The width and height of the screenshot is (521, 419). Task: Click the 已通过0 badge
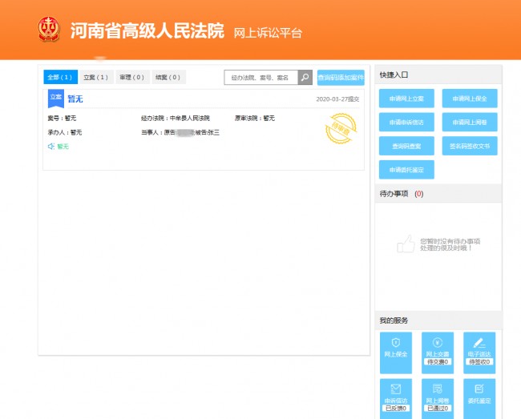coord(438,409)
